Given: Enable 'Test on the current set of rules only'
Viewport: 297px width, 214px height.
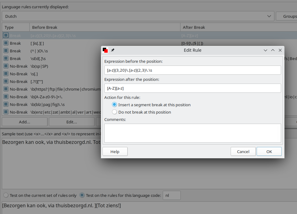Looking at the screenshot, I should tap(6, 195).
